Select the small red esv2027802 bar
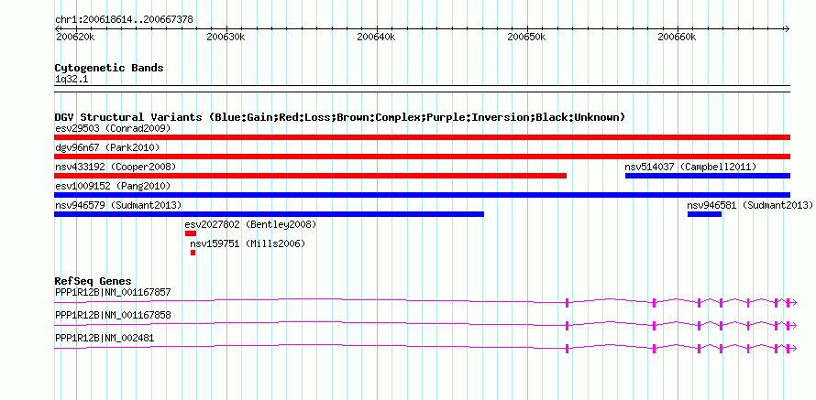Screen dimensions: 816x400 pos(191,233)
